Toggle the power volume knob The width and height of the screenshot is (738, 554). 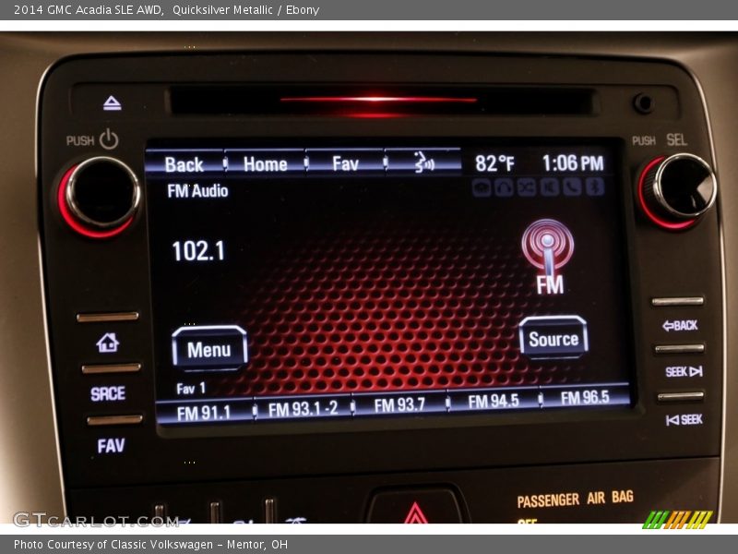pyautogui.click(x=100, y=193)
